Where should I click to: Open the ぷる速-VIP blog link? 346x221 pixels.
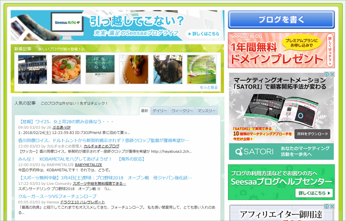(61, 127)
